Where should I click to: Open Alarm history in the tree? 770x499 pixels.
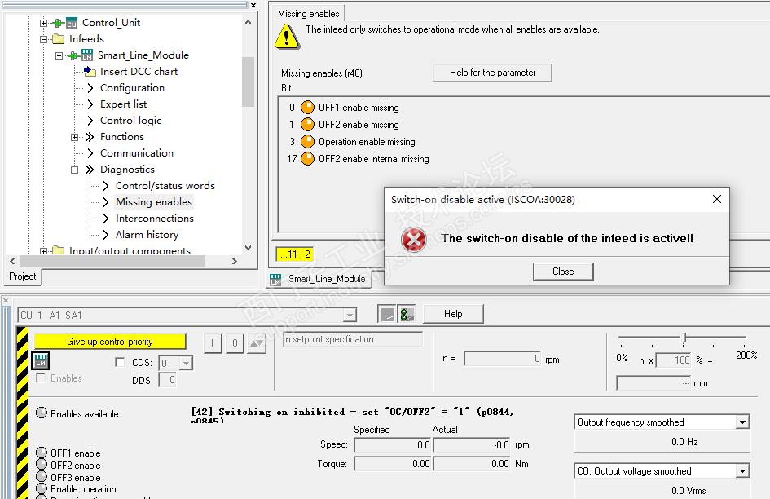click(147, 235)
